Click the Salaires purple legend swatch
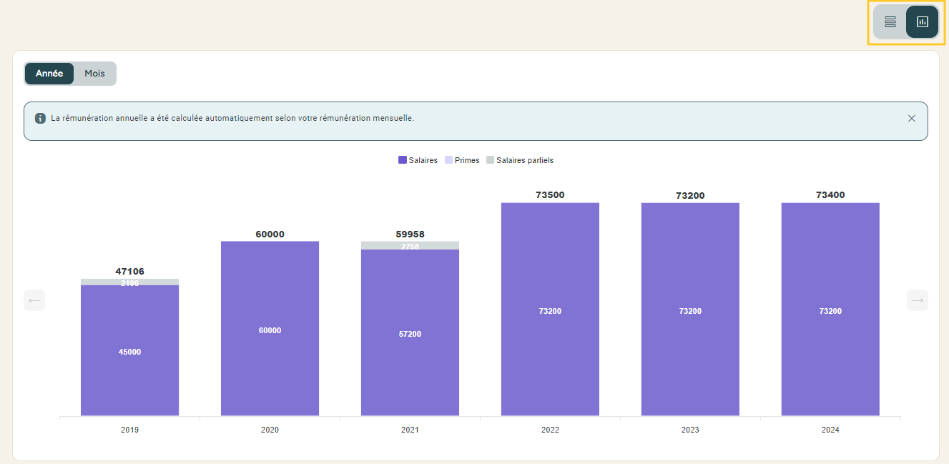Image resolution: width=949 pixels, height=464 pixels. (403, 160)
